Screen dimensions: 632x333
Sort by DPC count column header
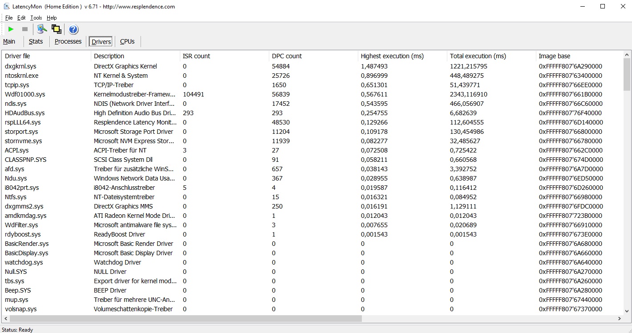click(313, 56)
